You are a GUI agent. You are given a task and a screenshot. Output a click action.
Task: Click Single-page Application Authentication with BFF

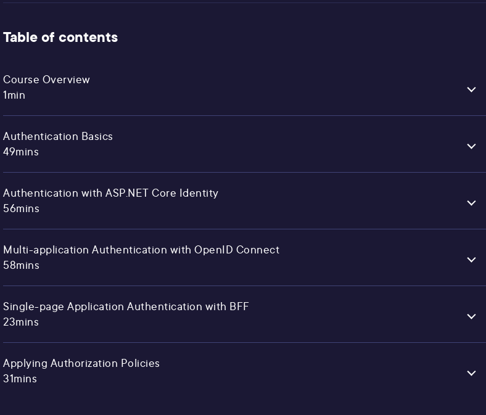[126, 306]
